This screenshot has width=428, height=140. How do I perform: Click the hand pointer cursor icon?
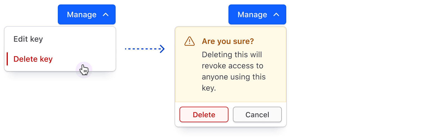tap(84, 70)
